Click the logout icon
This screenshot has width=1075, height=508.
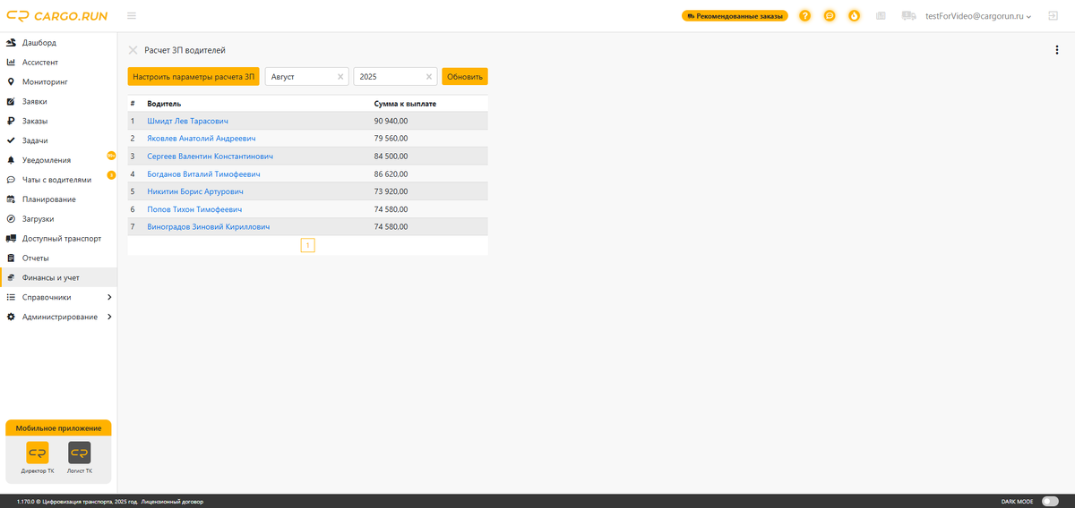click(1053, 16)
